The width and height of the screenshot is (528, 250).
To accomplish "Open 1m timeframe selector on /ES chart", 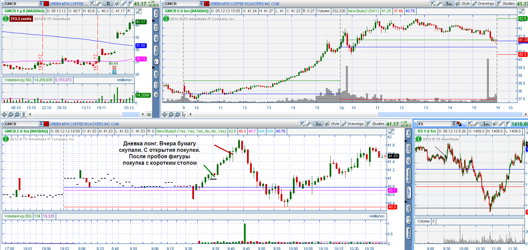I will (486, 124).
